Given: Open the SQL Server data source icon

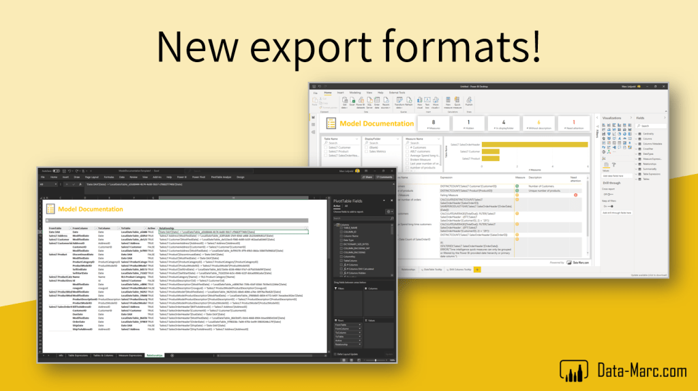Looking at the screenshot, I should click(369, 102).
